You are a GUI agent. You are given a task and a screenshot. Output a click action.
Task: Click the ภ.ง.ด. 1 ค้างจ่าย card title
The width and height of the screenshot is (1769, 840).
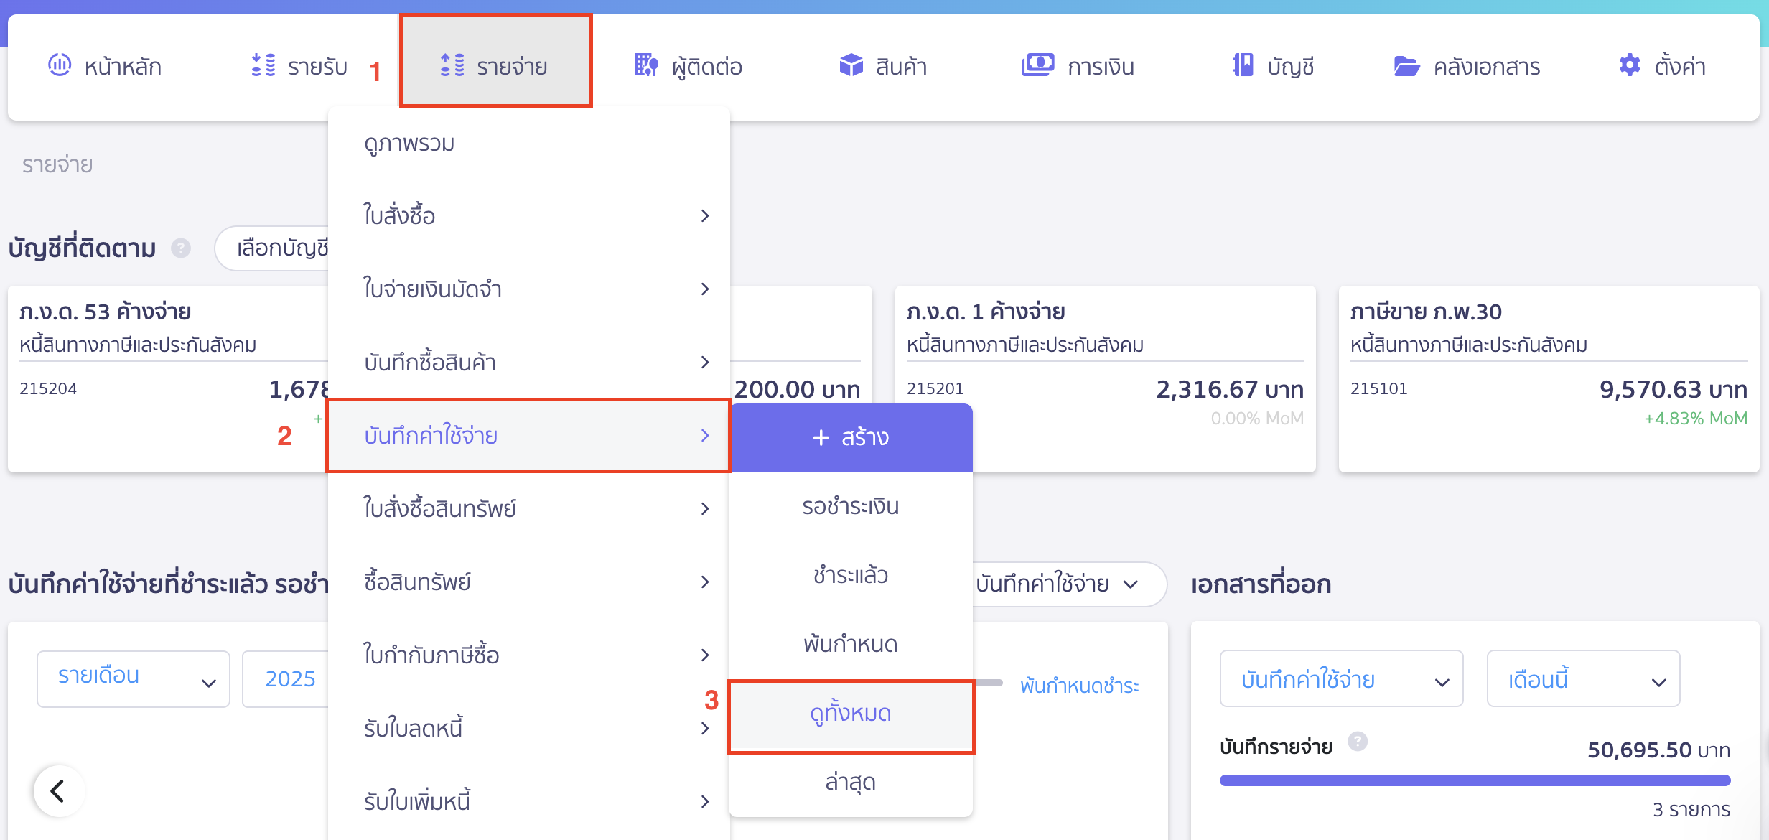pos(986,312)
